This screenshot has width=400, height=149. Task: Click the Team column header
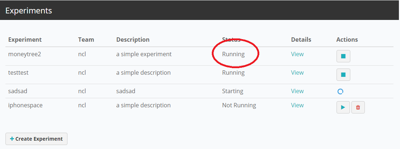coord(86,40)
